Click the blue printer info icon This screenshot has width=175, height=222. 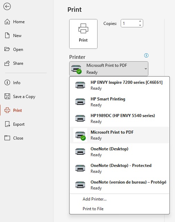[x=146, y=55]
